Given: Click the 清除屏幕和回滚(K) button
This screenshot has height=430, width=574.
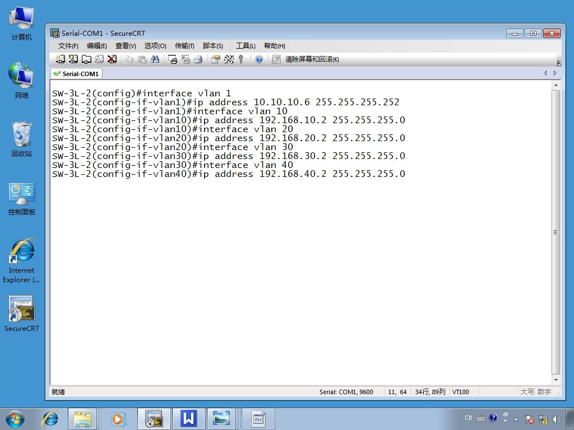Looking at the screenshot, I should [x=312, y=59].
